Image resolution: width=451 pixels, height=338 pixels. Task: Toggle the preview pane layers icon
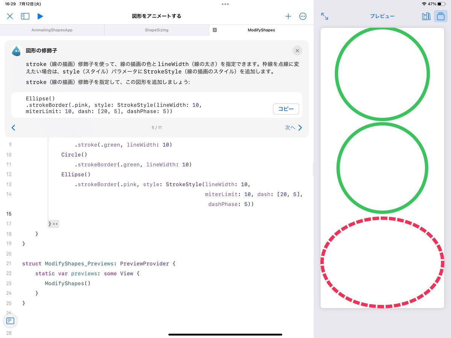click(x=441, y=16)
